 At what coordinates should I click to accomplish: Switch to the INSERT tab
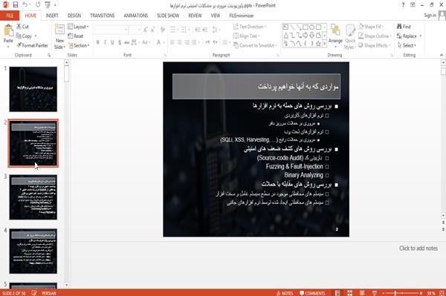click(52, 16)
